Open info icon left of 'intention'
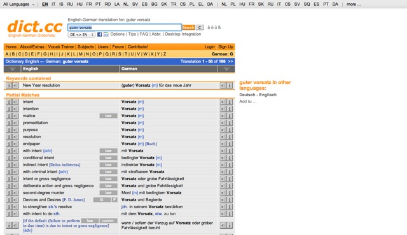This screenshot has height=235, width=407. (x=8, y=109)
